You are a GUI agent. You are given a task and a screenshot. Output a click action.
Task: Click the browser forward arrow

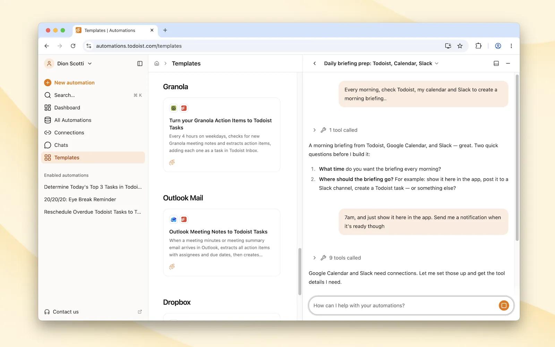60,46
